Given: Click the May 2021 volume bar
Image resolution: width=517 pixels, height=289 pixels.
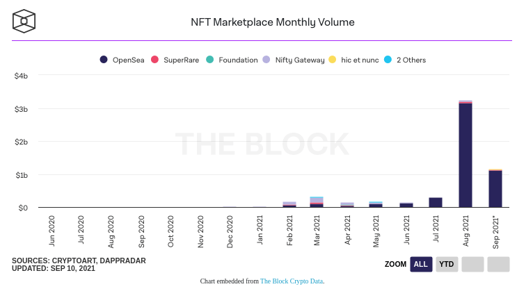Looking at the screenshot, I should [376, 204].
